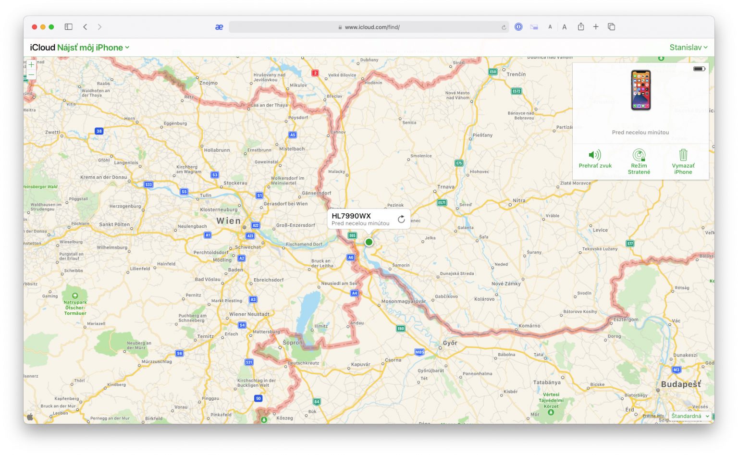Enable Režim Stratené lost mode
Screen dimensions: 738x455
pos(639,162)
